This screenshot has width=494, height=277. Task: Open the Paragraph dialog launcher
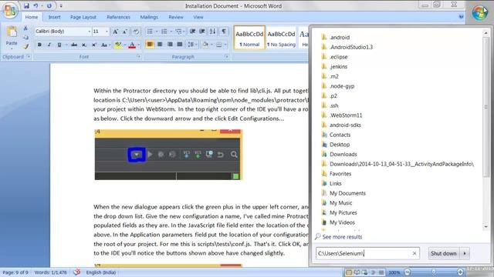pyautogui.click(x=226, y=56)
